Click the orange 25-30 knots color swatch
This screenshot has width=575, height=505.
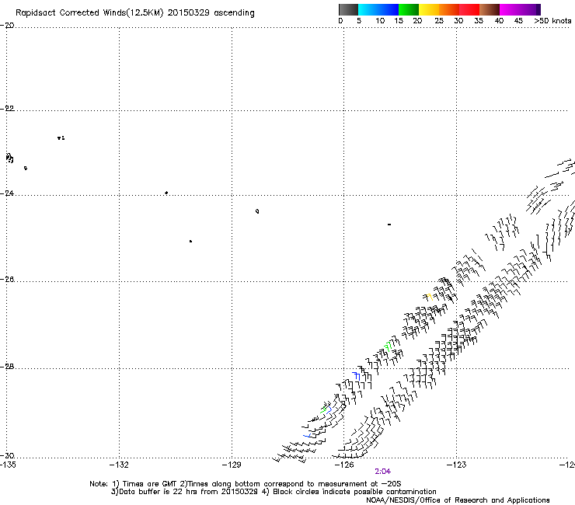tap(449, 9)
